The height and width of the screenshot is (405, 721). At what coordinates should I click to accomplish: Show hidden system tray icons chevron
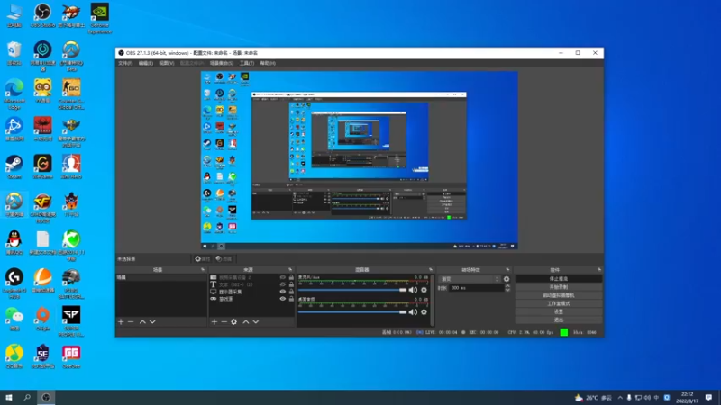620,398
